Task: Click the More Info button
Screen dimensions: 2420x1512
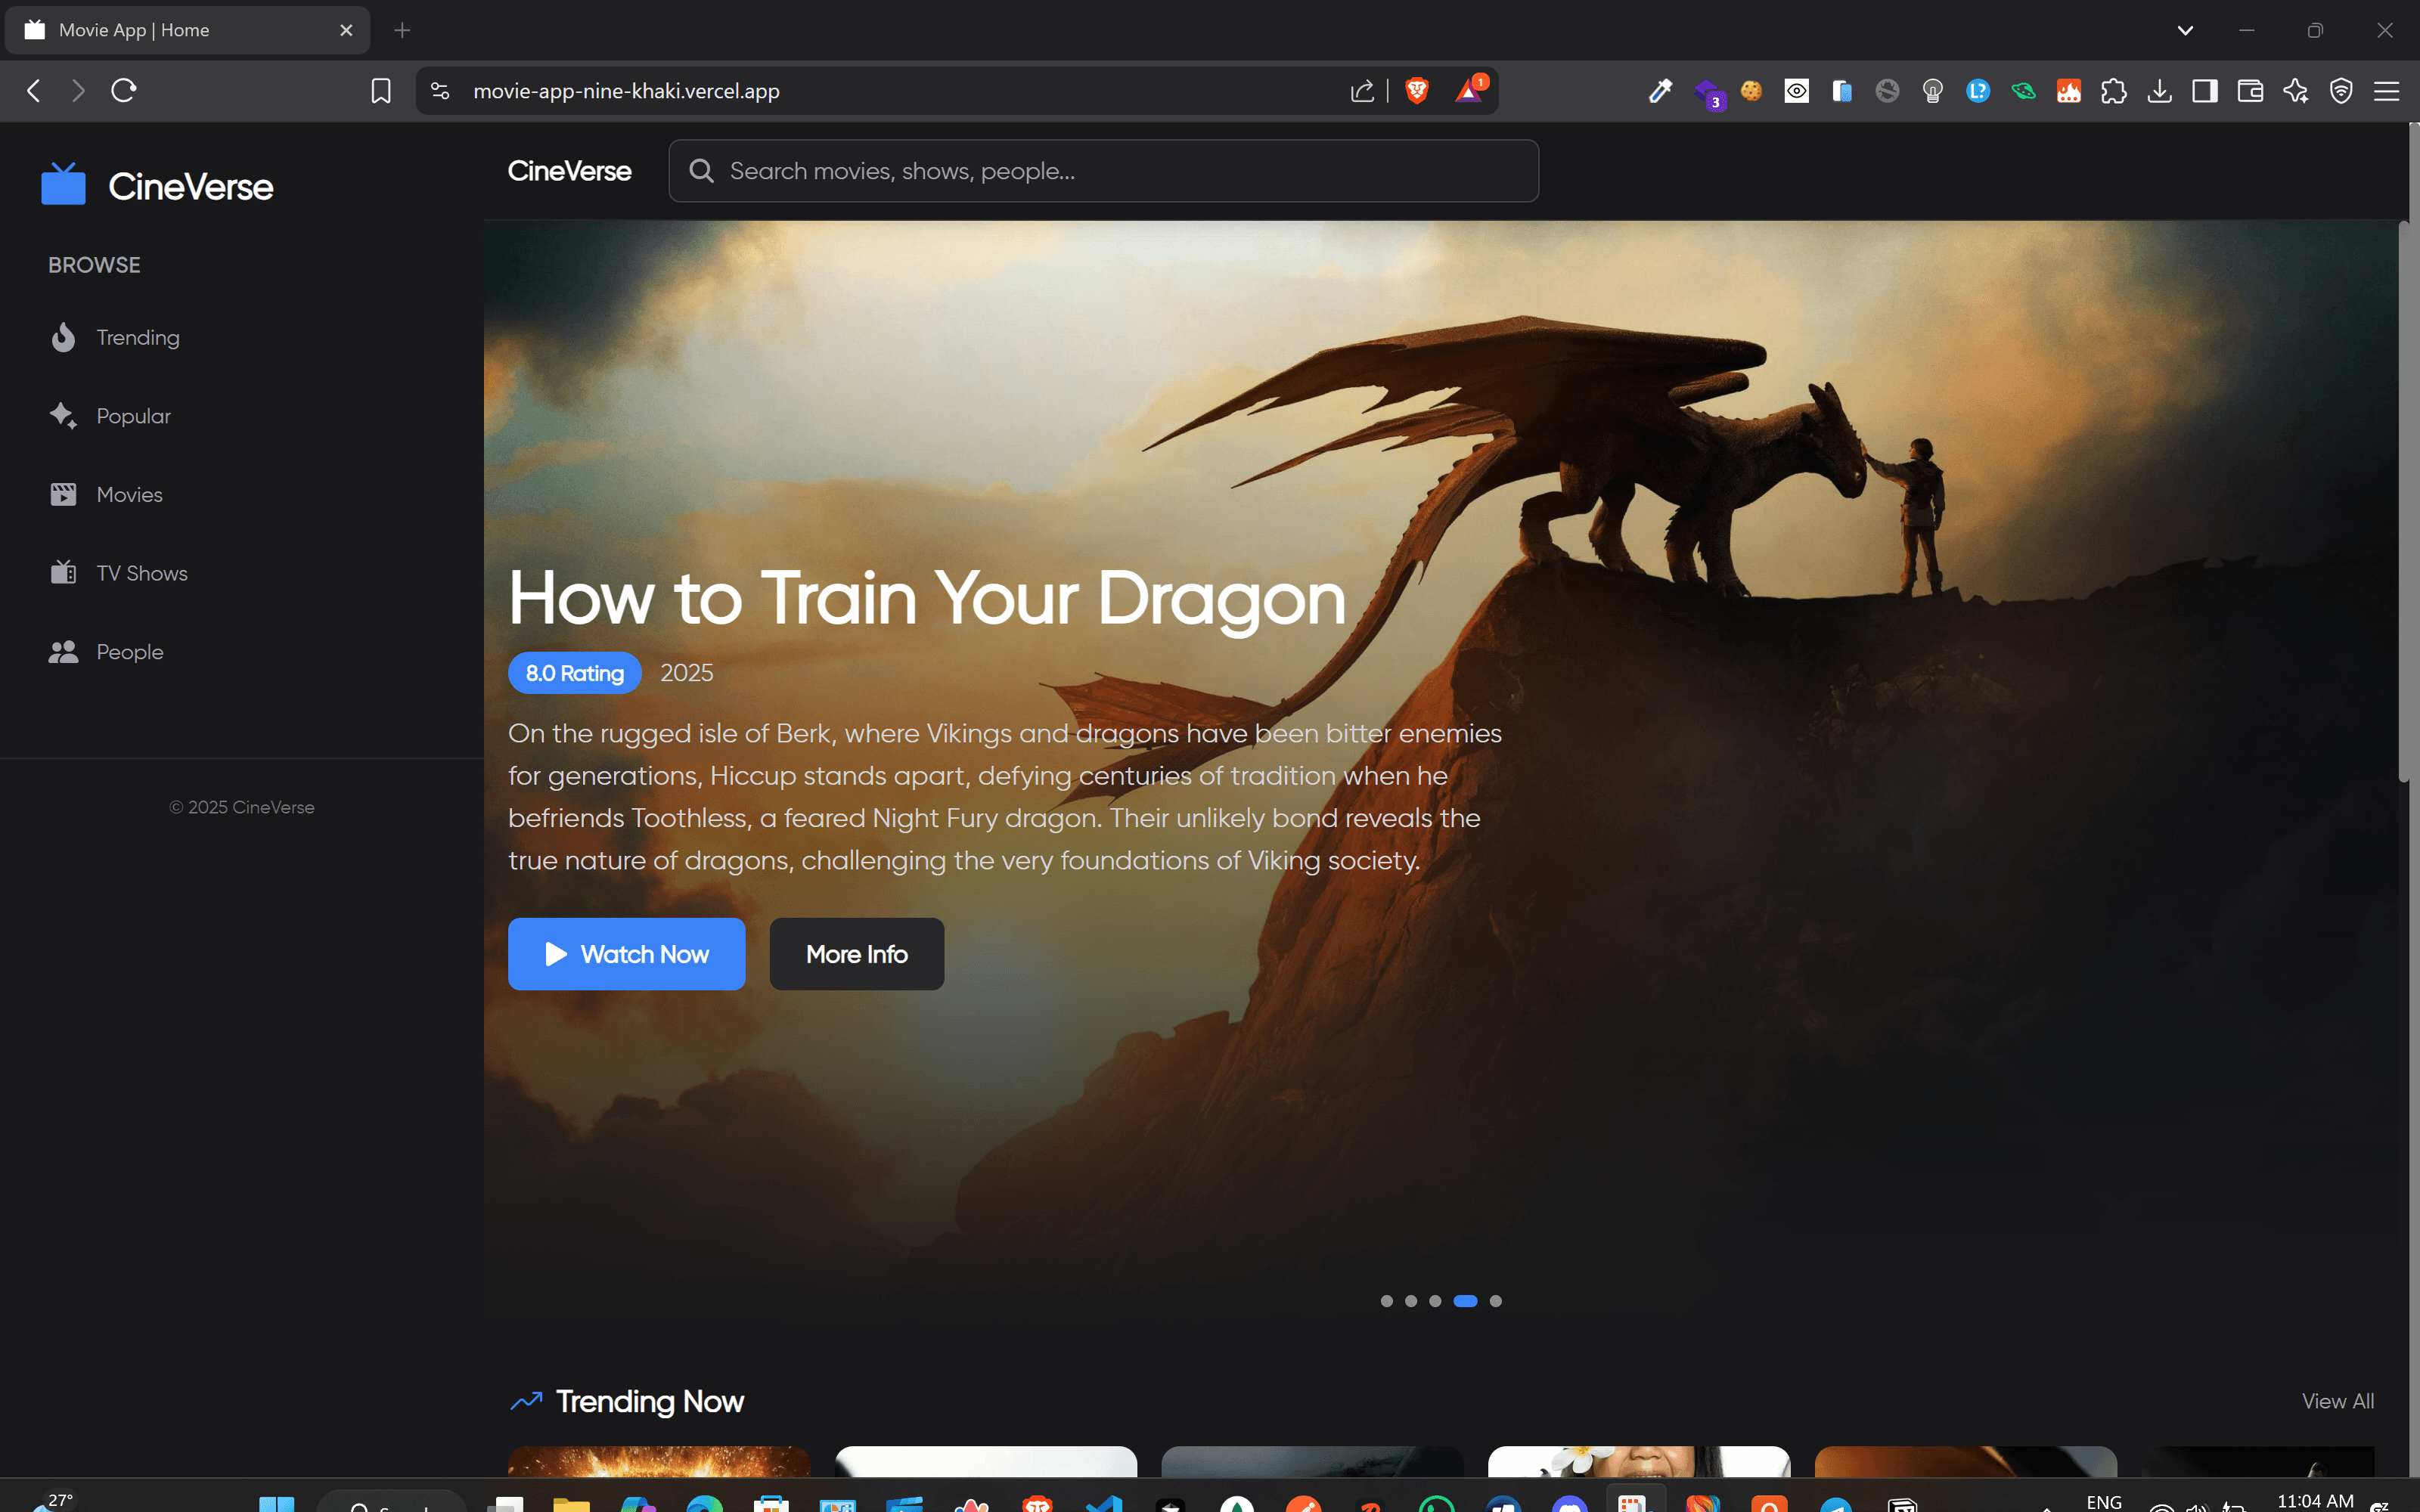Action: 856,954
